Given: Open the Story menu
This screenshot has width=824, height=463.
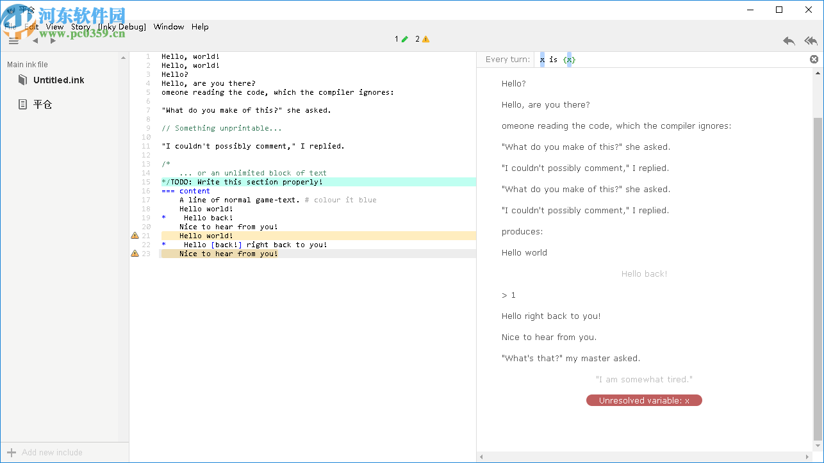Looking at the screenshot, I should [x=80, y=27].
